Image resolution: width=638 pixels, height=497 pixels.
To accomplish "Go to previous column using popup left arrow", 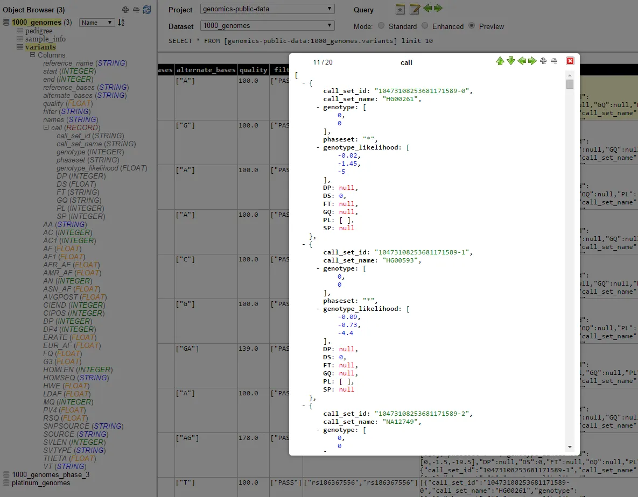I will (522, 61).
